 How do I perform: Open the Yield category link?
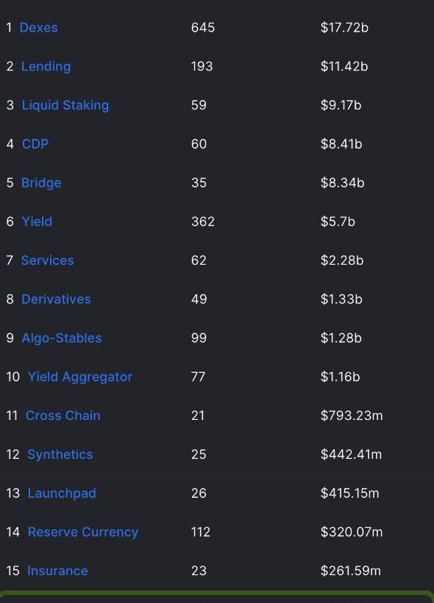37,221
